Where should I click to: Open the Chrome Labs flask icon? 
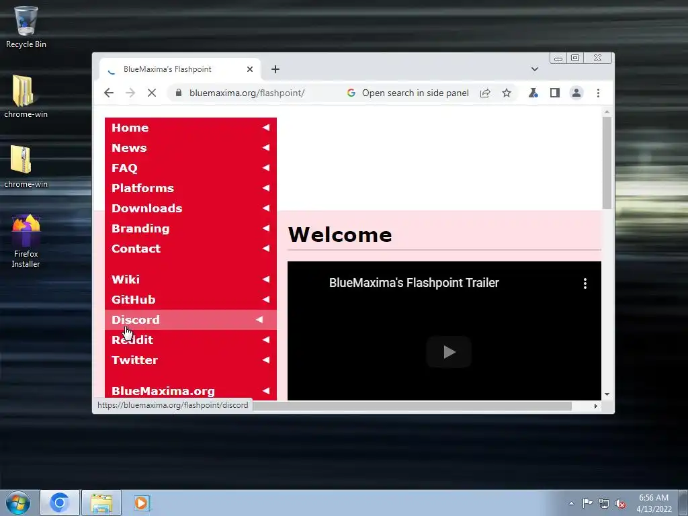[x=533, y=93]
